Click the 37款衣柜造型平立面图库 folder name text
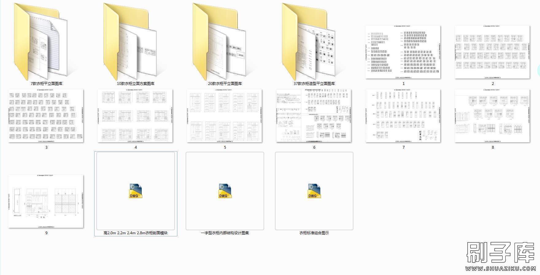The width and height of the screenshot is (540, 275). pyautogui.click(x=314, y=84)
